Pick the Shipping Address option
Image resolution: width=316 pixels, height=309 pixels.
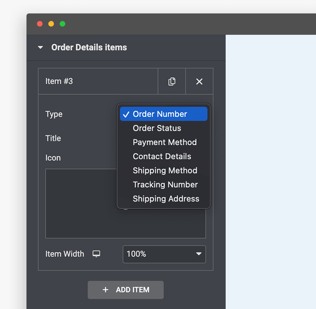click(x=166, y=199)
